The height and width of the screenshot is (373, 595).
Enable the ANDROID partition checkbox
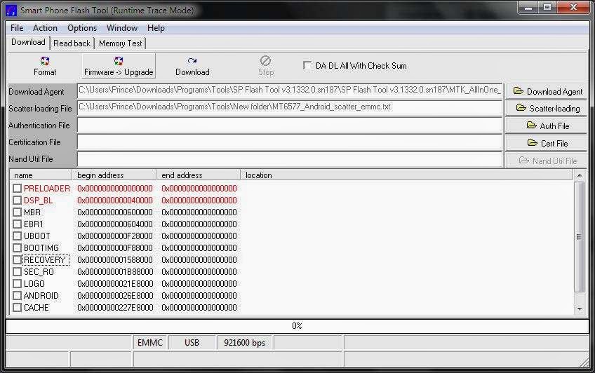tap(17, 295)
